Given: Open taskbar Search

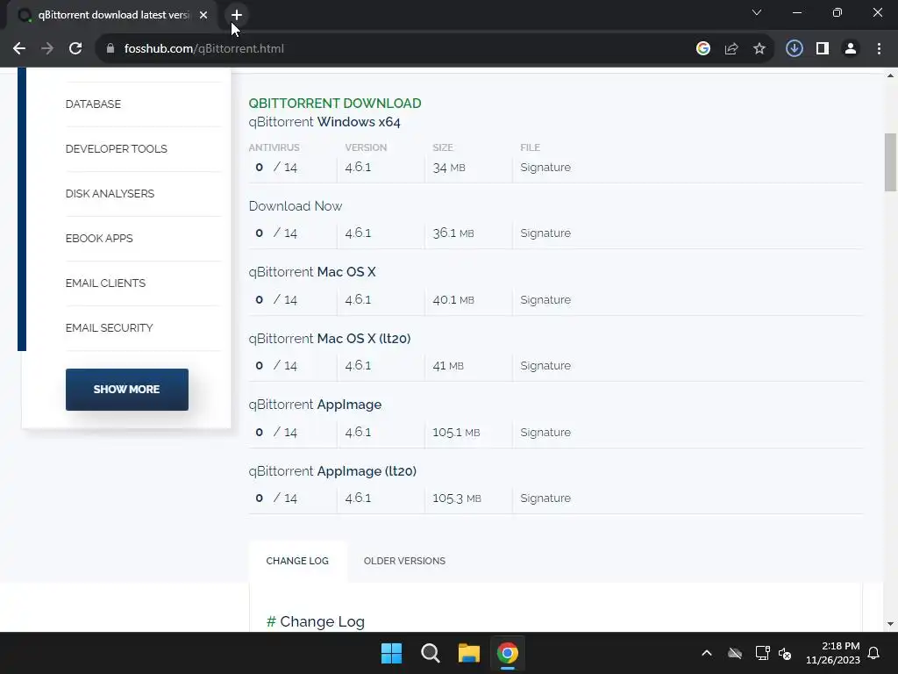Looking at the screenshot, I should click(x=430, y=653).
